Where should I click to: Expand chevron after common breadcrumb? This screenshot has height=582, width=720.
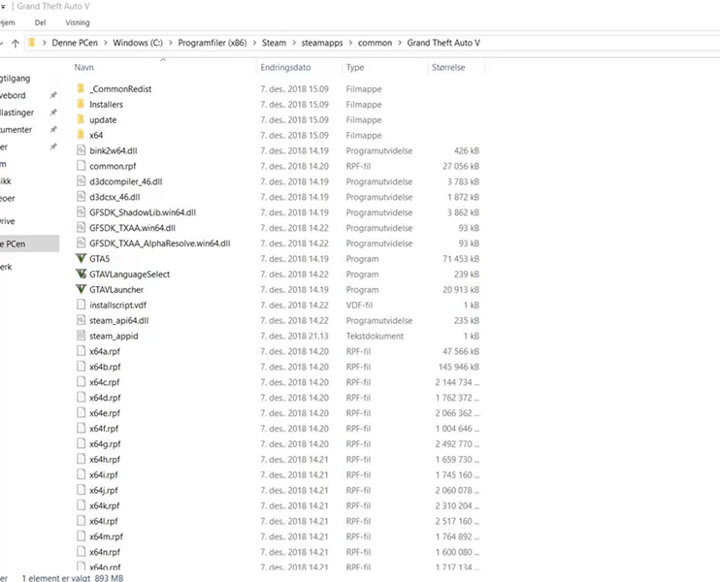400,43
